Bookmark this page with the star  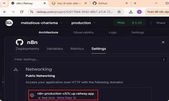click(119, 12)
